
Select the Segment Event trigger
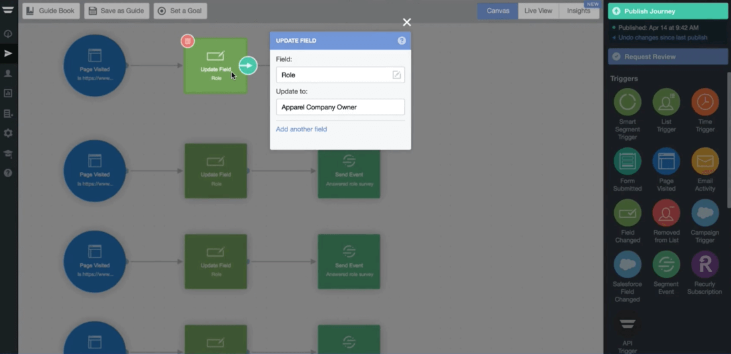666,265
